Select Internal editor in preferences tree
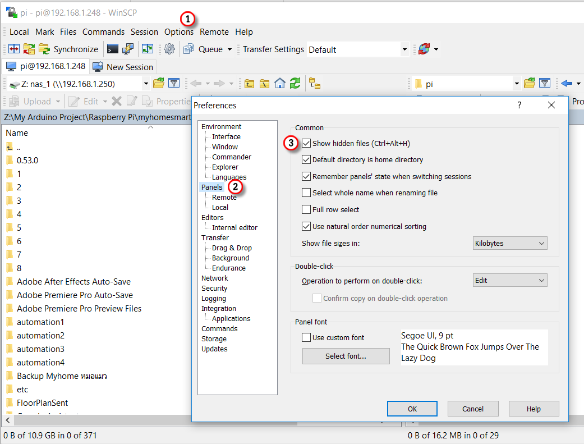Screen dimensions: 584x444 coord(234,228)
